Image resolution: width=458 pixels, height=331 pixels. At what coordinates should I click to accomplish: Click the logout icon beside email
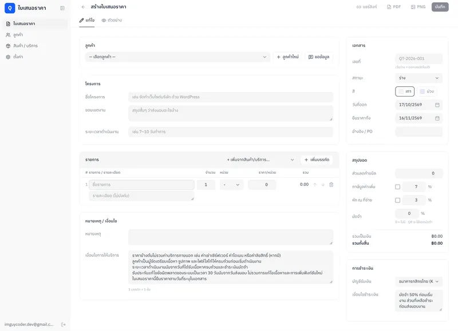tap(64, 324)
